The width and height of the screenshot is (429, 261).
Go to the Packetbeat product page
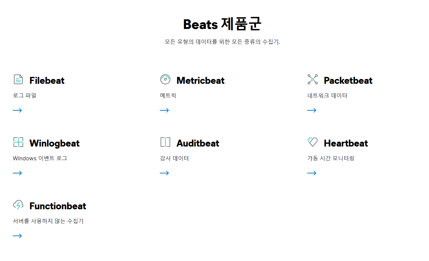348,81
